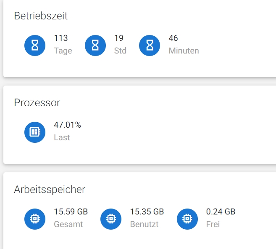Click the 15.35 GB used memory value
Viewport: 276px width, 249px height.
point(147,212)
